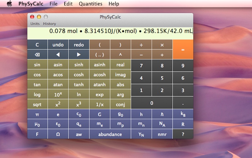Click the undo button
The width and height of the screenshot is (252, 158).
(58, 45)
